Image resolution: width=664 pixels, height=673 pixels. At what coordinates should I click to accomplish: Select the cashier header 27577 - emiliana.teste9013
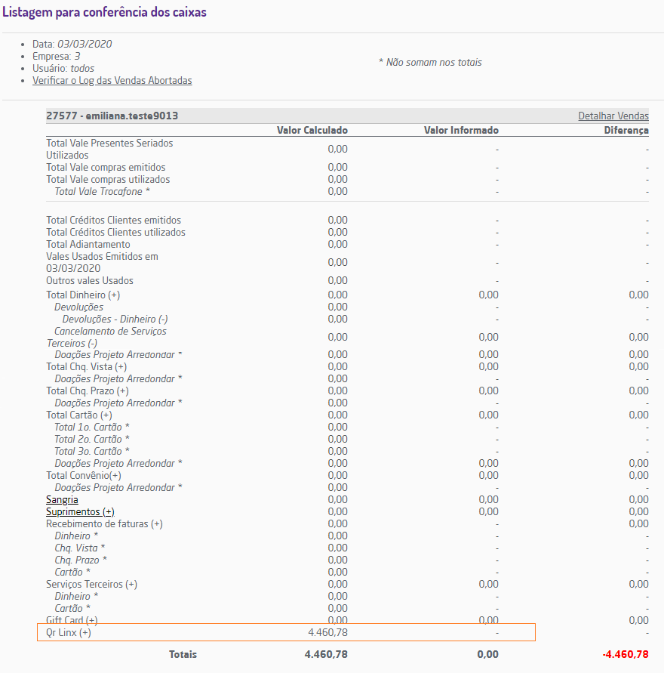click(112, 116)
